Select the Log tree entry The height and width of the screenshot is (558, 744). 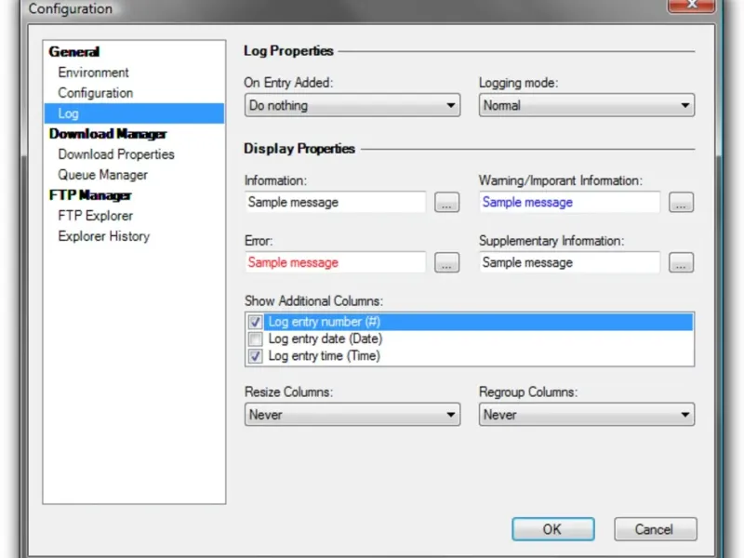(x=134, y=113)
